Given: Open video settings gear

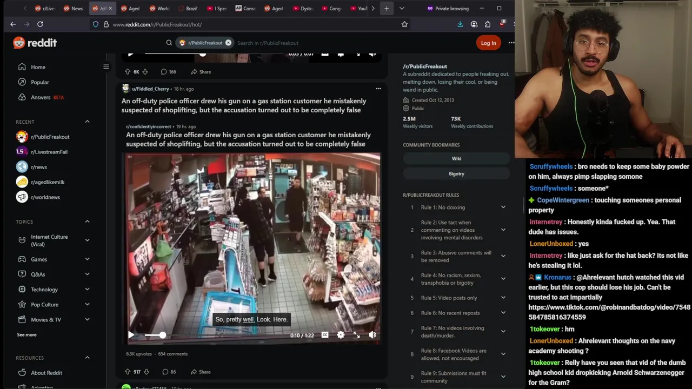Looking at the screenshot, I should tap(341, 335).
